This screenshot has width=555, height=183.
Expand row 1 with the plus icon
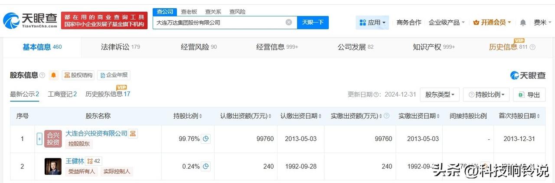click(39, 139)
